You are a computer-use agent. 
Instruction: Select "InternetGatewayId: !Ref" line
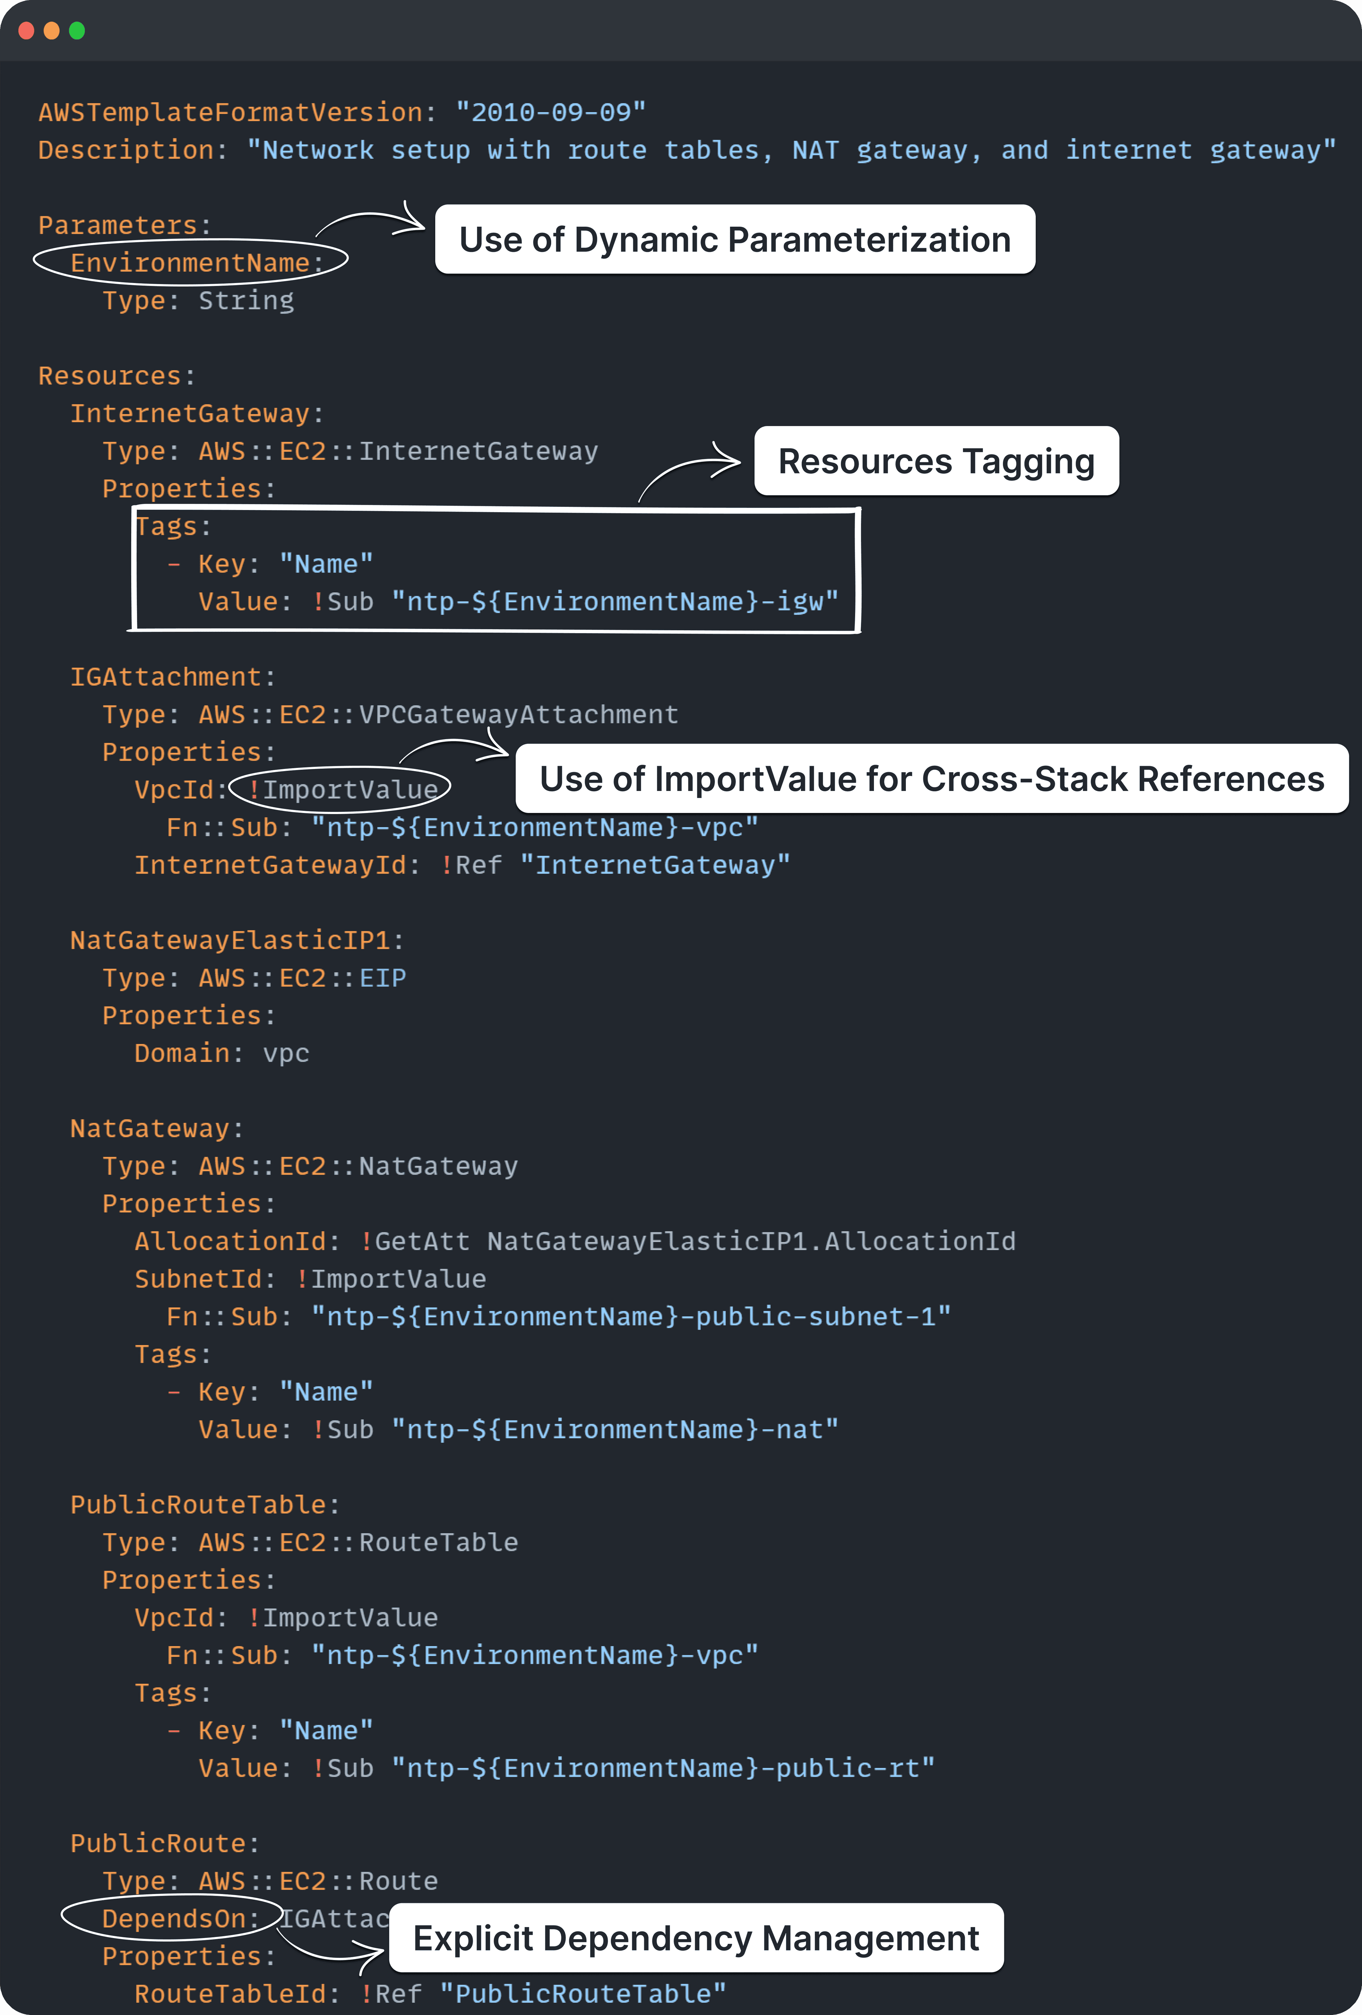point(462,865)
